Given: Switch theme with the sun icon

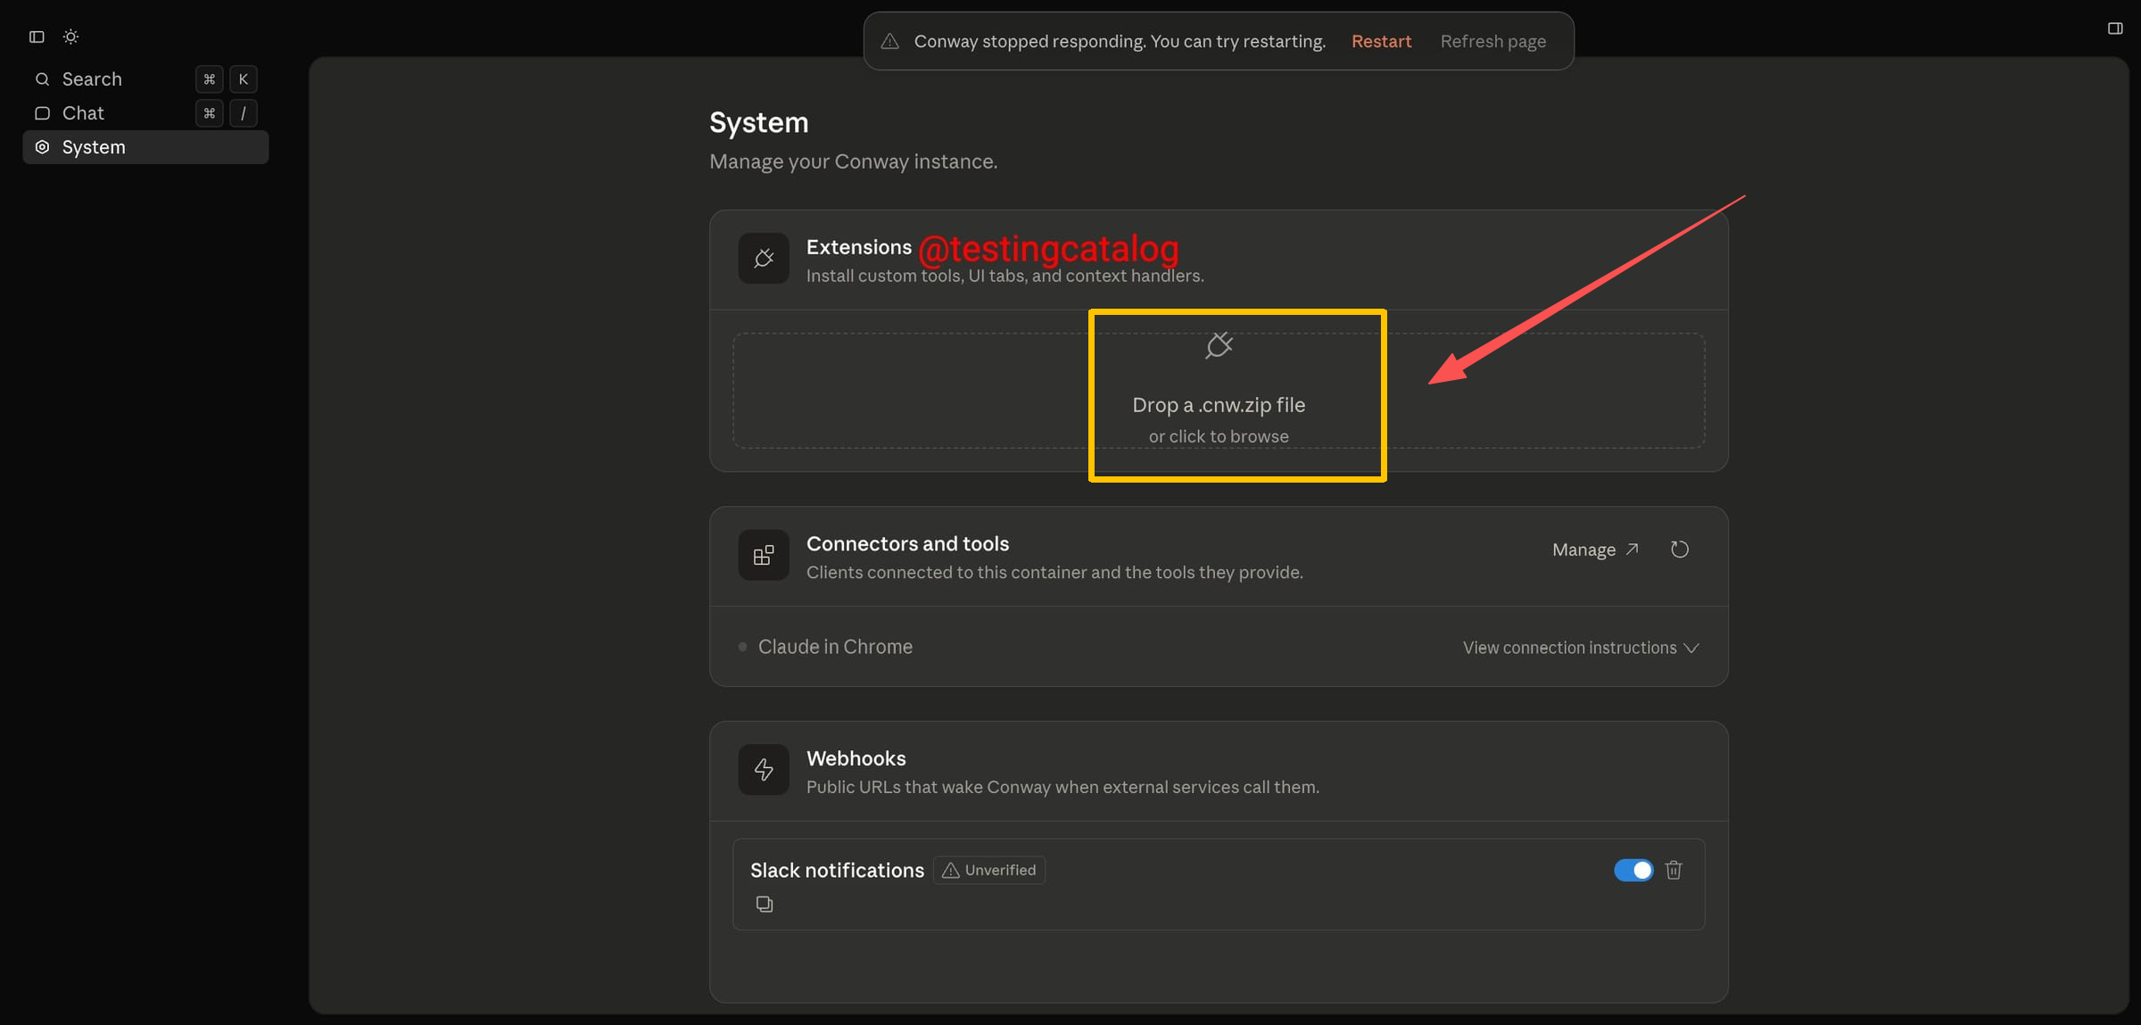Looking at the screenshot, I should 71,37.
